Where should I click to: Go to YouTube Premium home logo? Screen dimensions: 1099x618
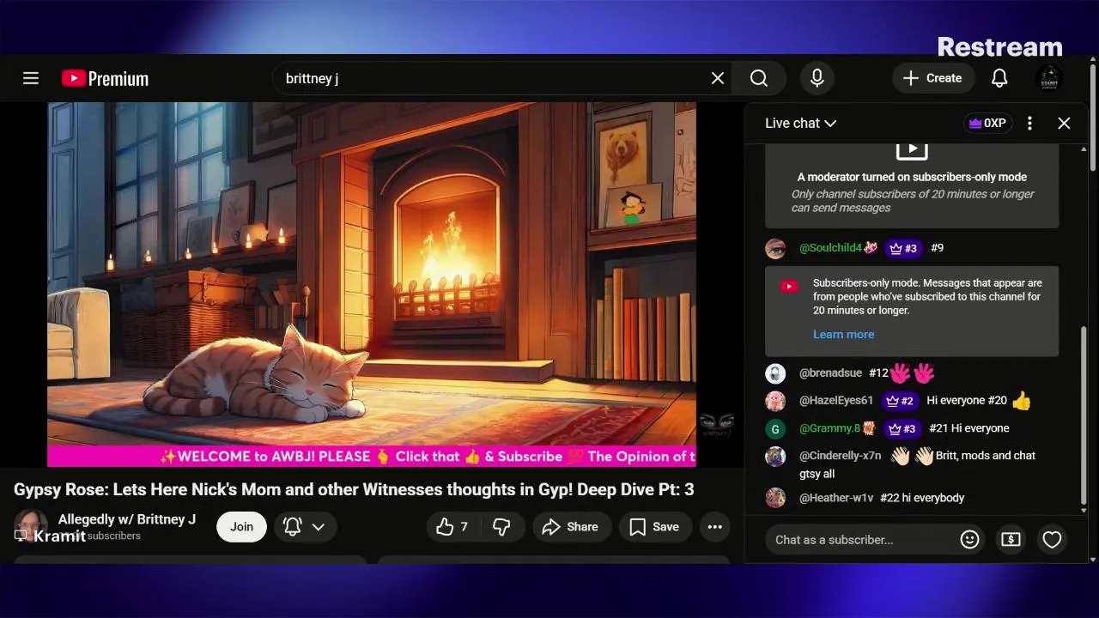(105, 78)
